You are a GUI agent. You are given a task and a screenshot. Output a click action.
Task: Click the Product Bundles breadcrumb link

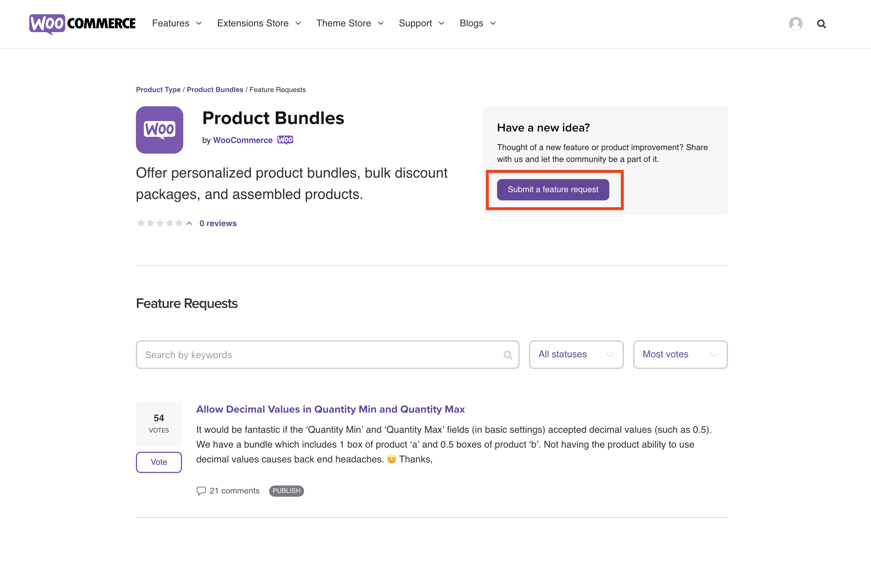pyautogui.click(x=215, y=89)
